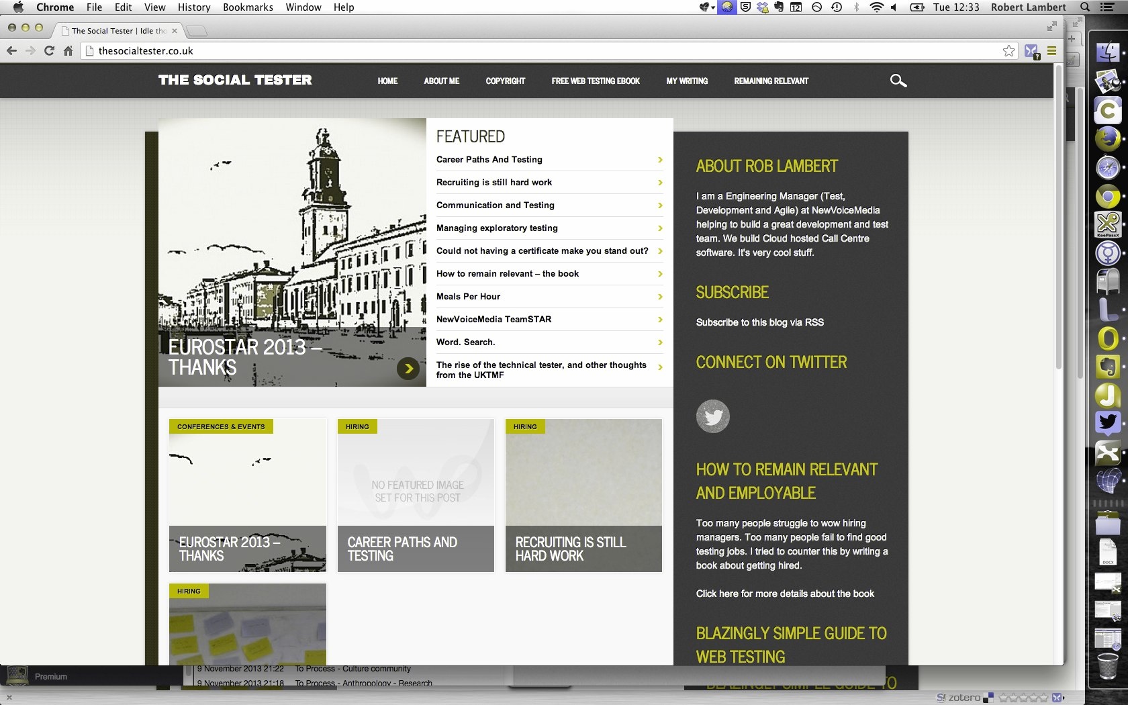Open the Mail stamp app in Dock
The height and width of the screenshot is (705, 1128).
1108,281
